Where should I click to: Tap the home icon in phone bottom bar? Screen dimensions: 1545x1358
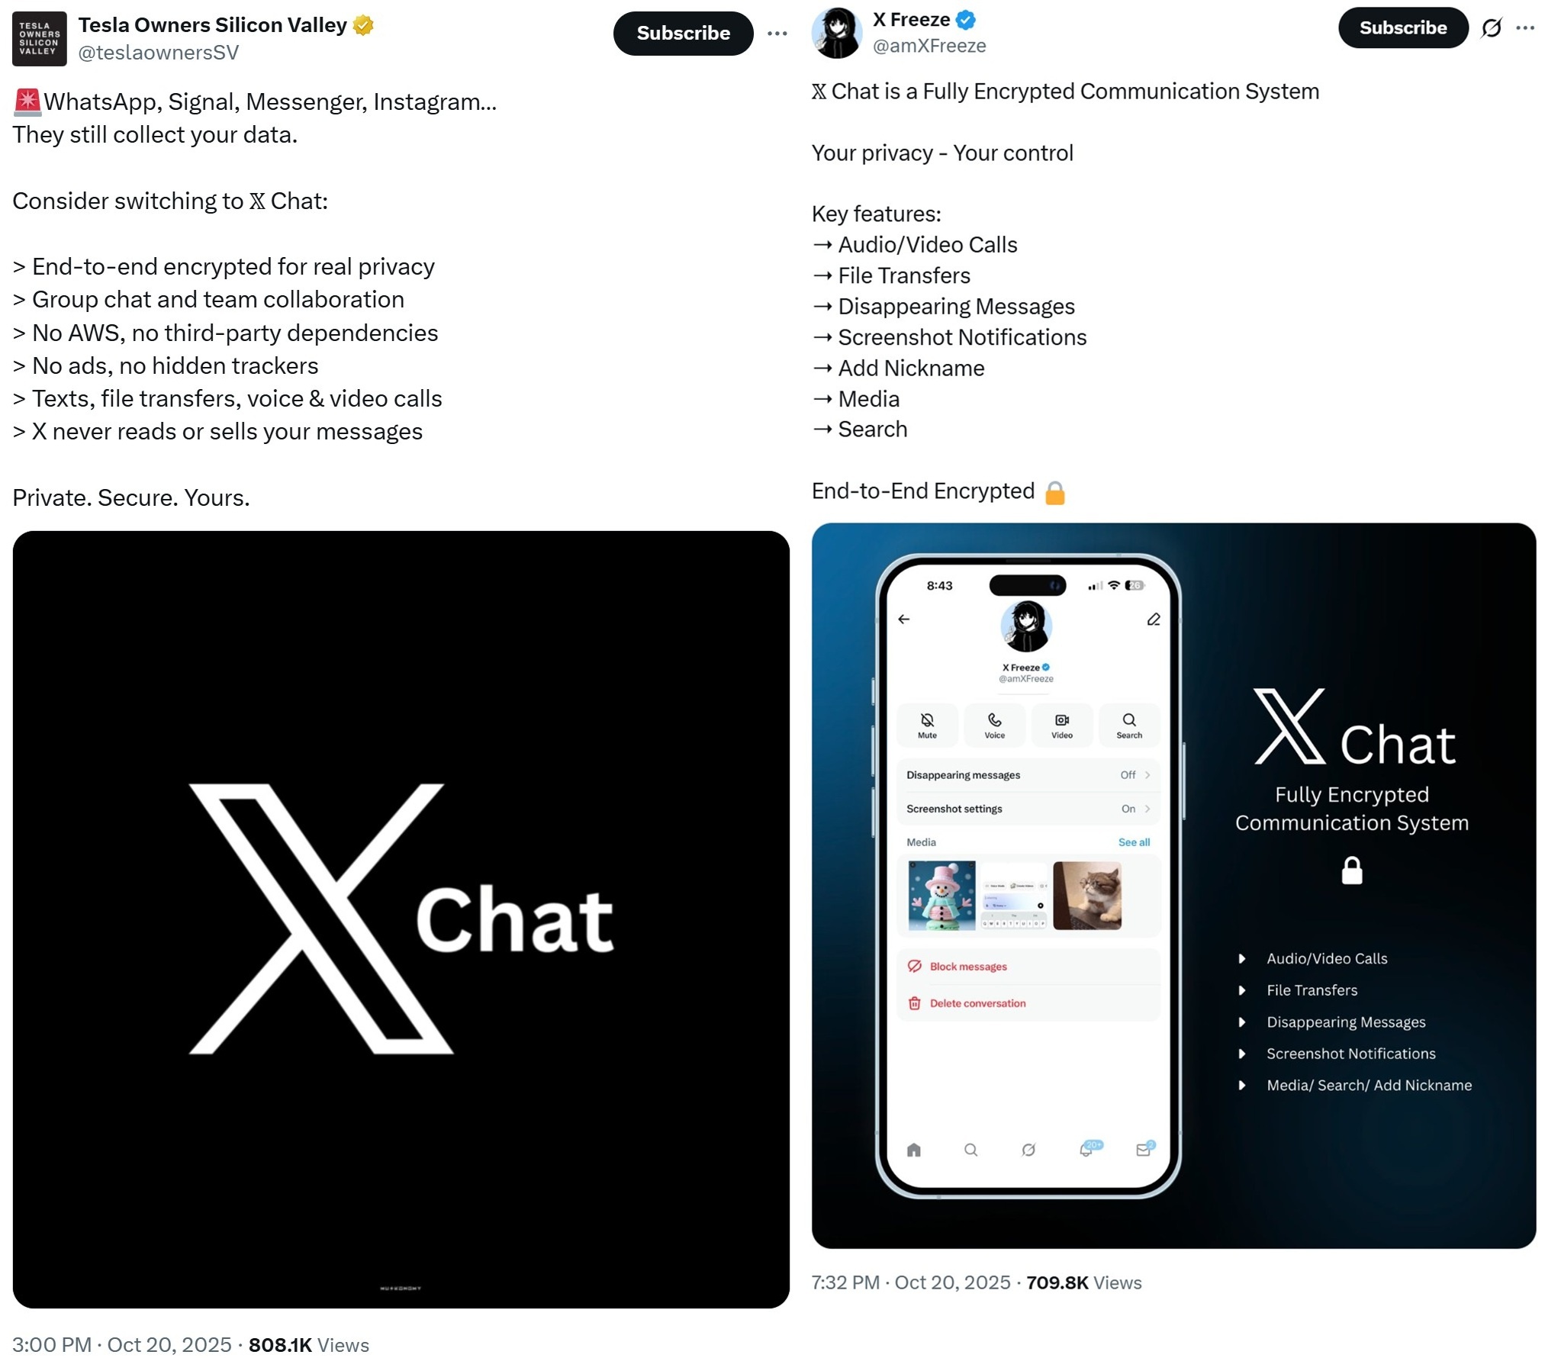click(913, 1149)
